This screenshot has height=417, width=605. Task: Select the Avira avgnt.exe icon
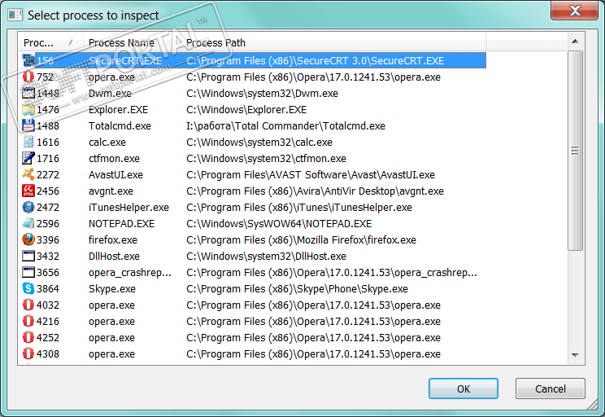tap(28, 191)
